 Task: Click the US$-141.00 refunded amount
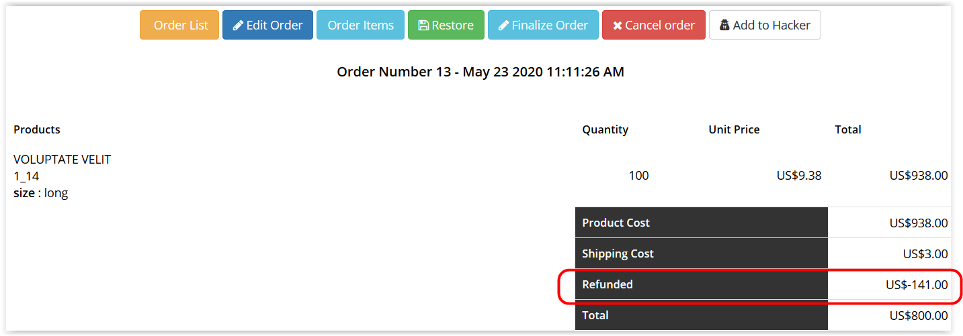(917, 285)
